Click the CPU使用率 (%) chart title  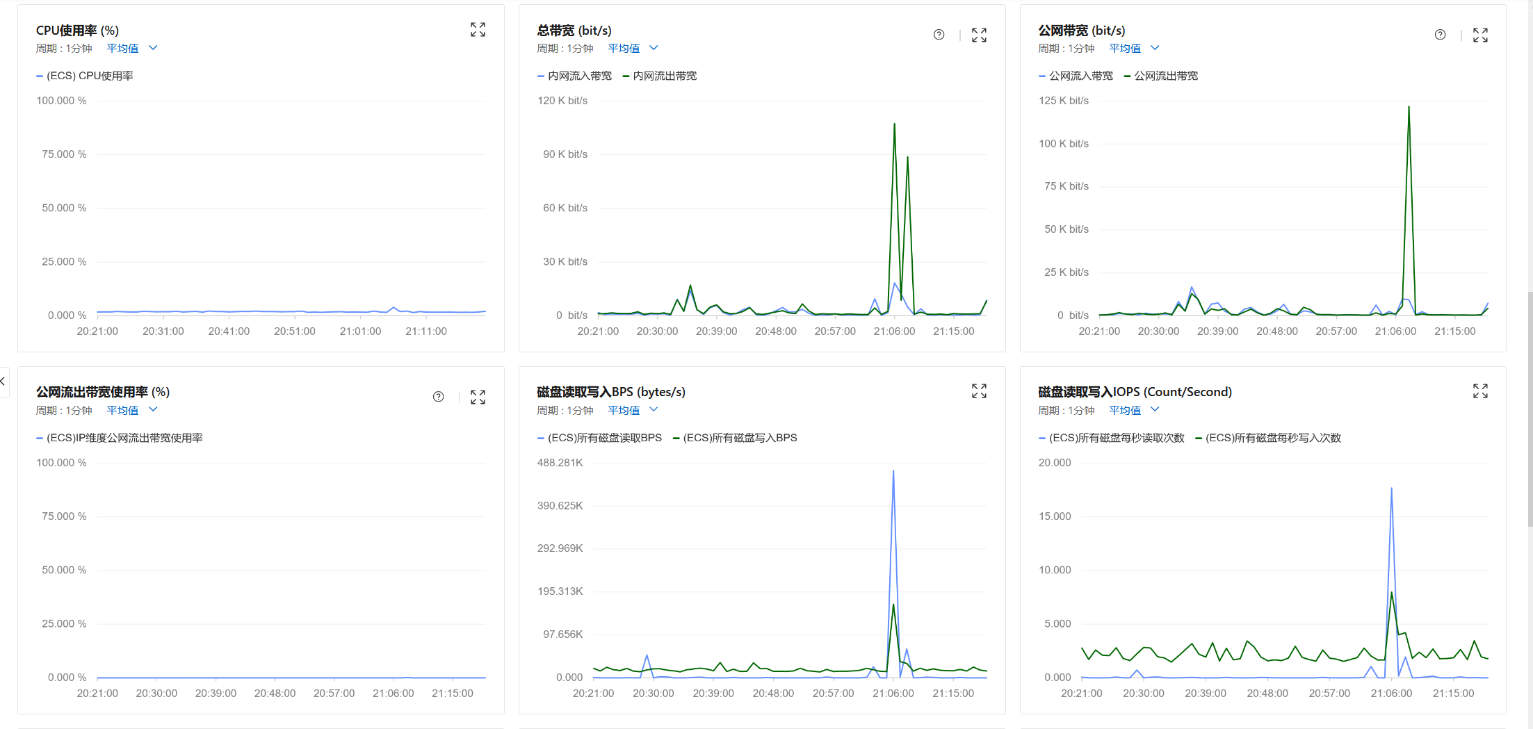[77, 31]
